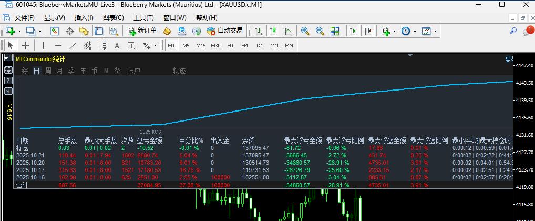Select the equidistant channel tool
The image size is (535, 221).
click(88, 45)
